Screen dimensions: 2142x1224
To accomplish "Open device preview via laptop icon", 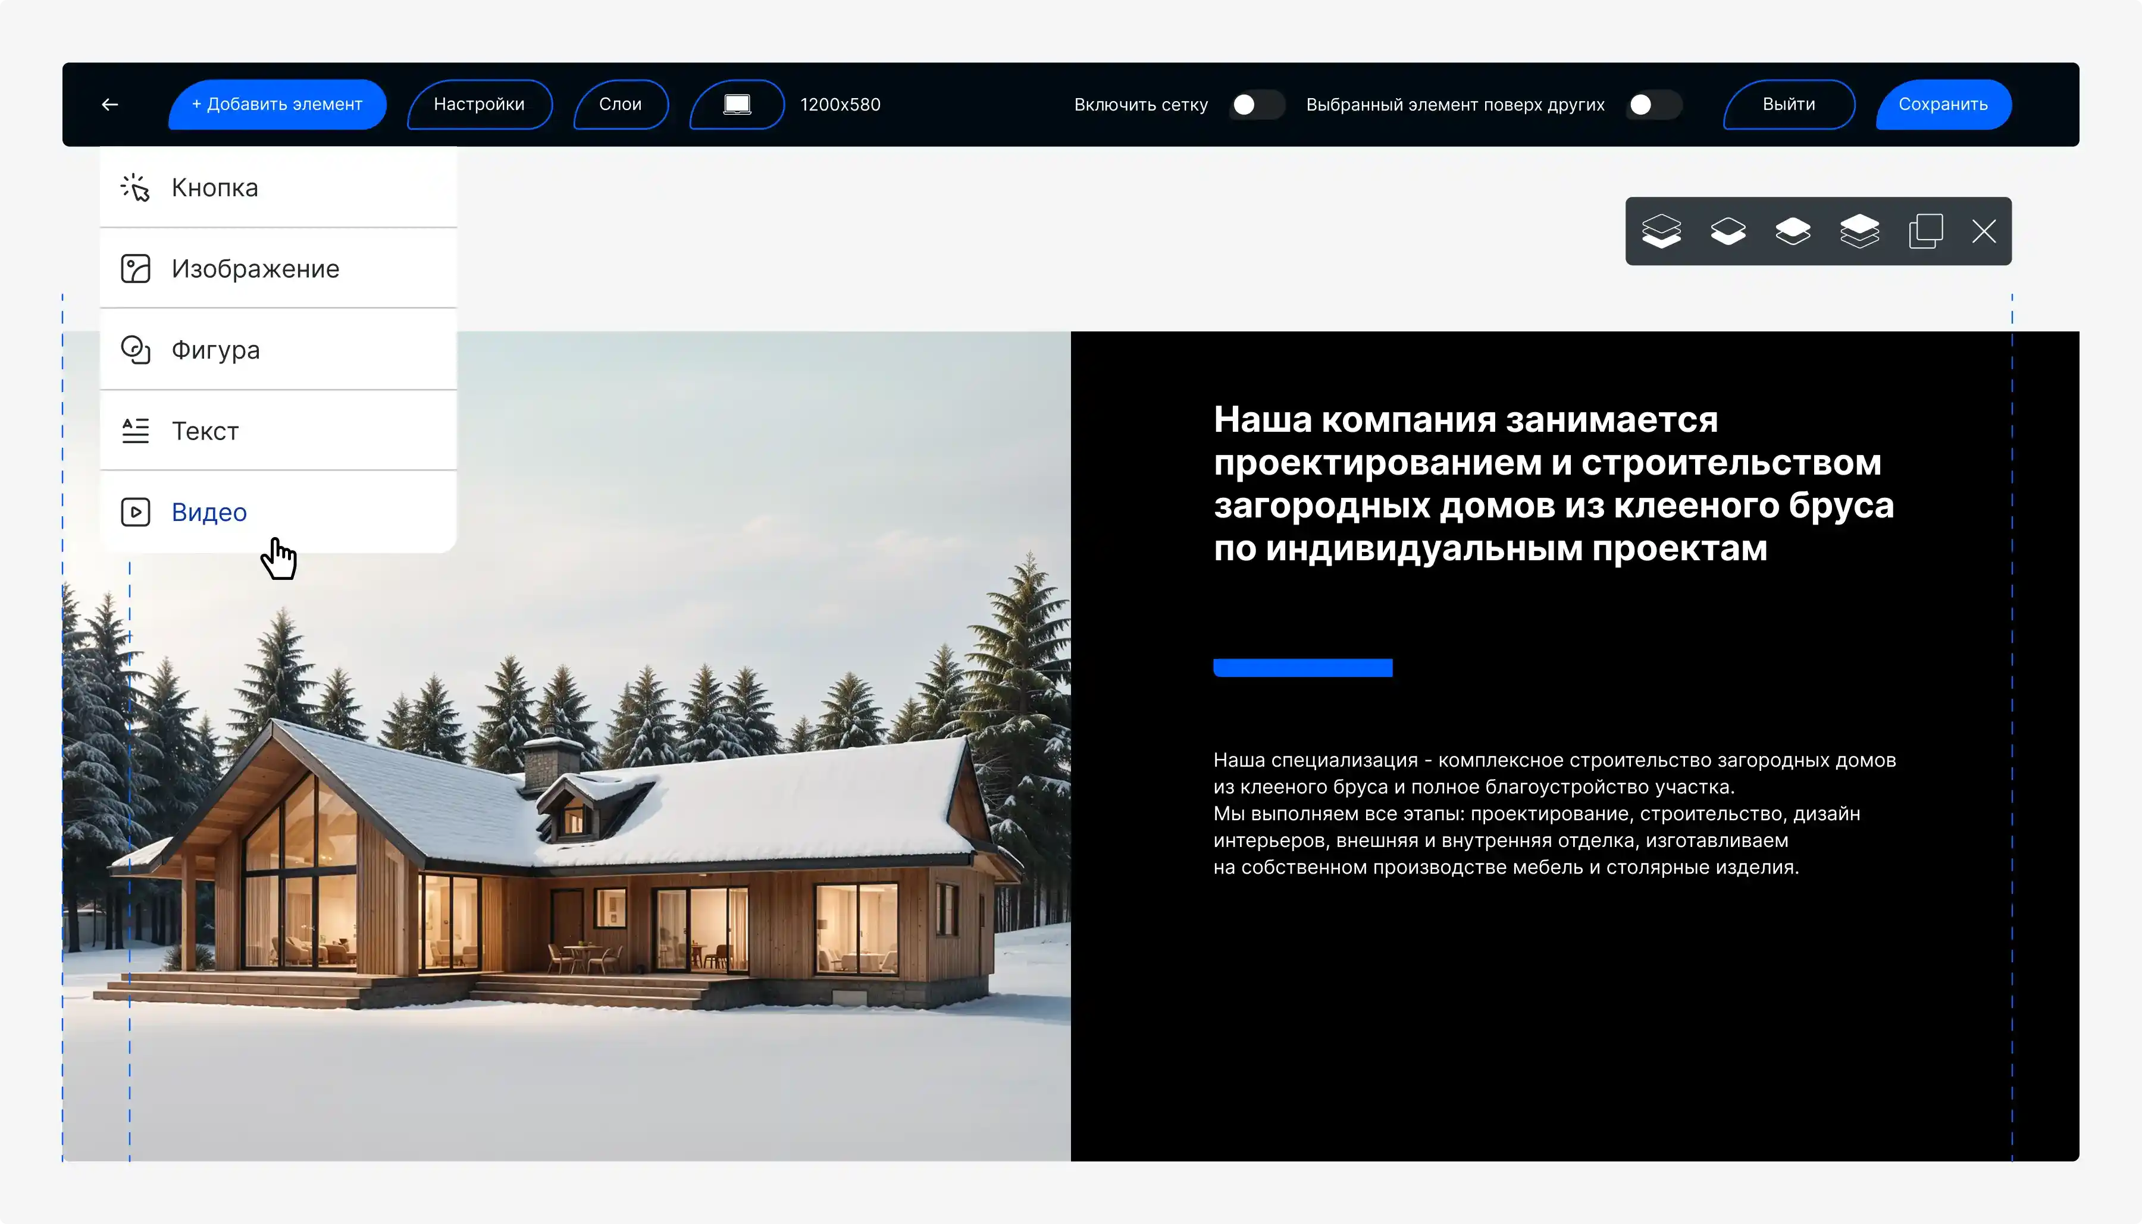I will pos(737,104).
